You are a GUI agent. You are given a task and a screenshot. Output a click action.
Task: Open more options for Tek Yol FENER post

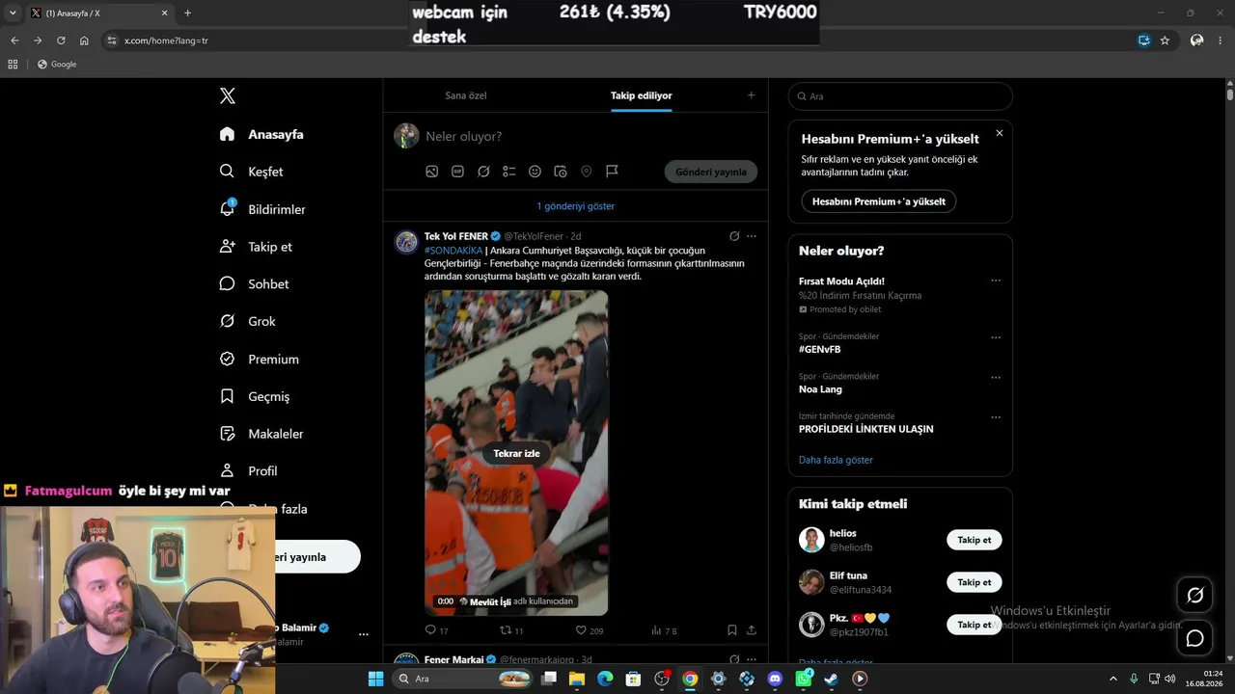pyautogui.click(x=752, y=236)
